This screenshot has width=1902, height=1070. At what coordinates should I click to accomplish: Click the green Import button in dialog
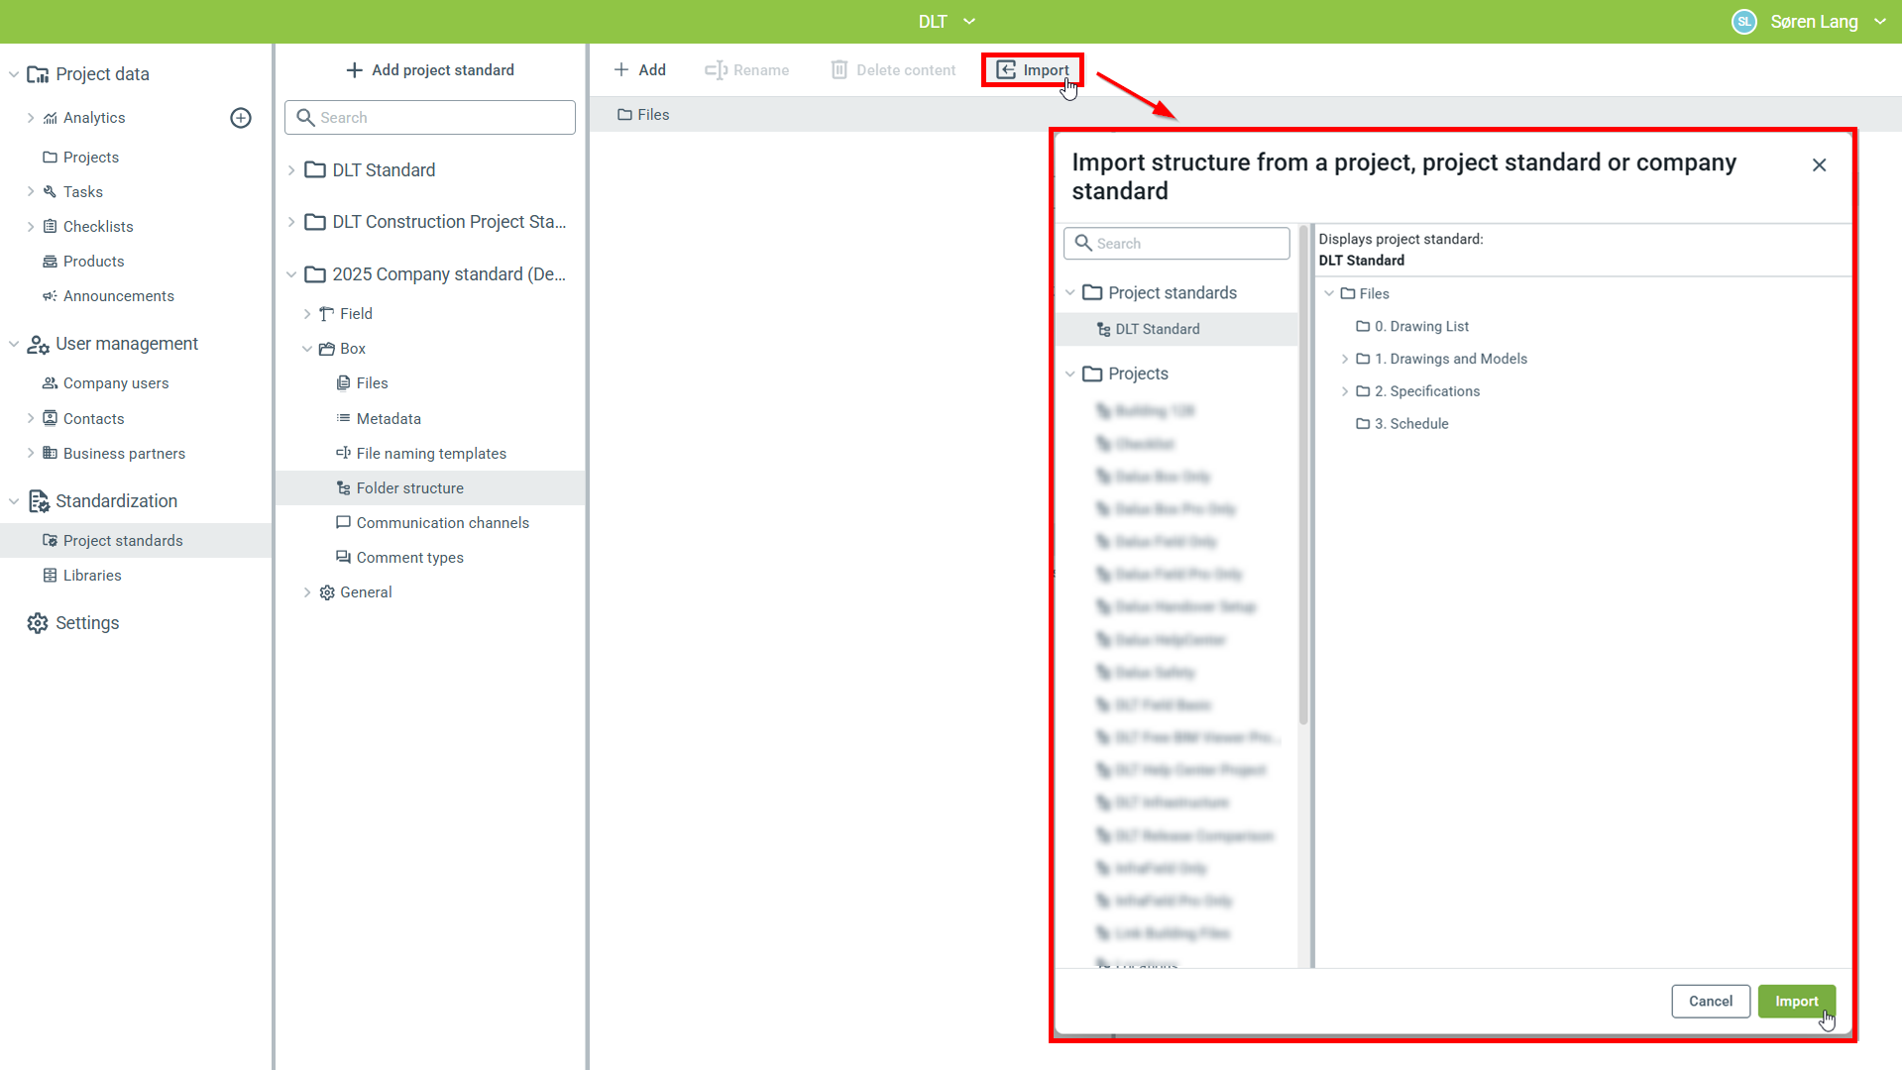pos(1795,1002)
